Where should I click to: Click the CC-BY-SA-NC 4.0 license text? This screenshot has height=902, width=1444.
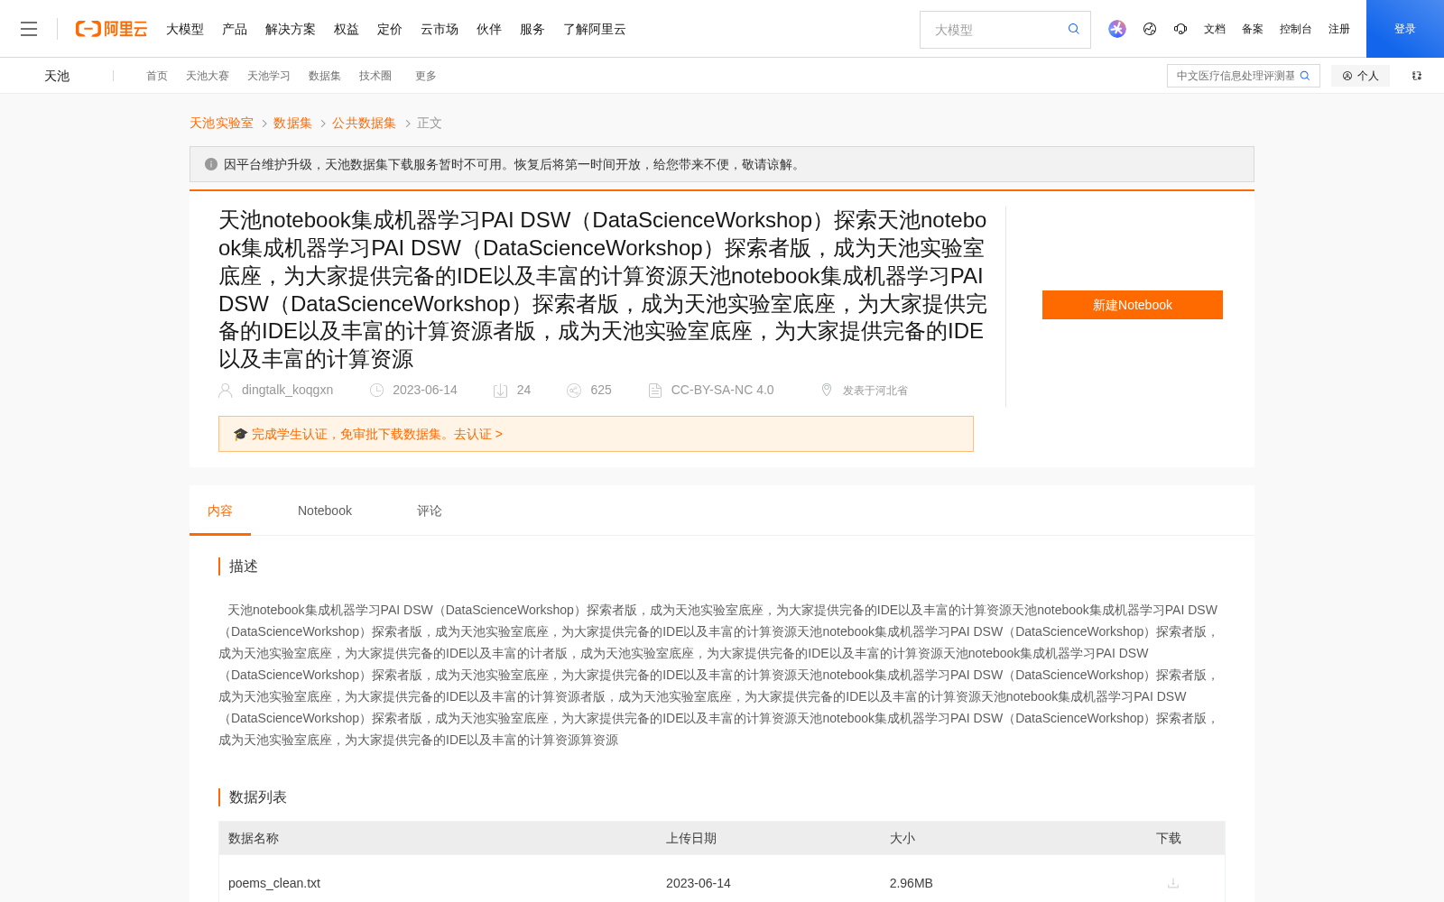(723, 390)
